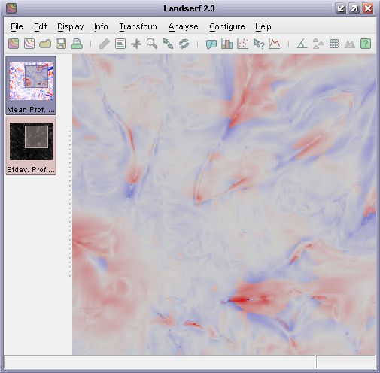Open the Help menu
This screenshot has width=380, height=373.
[263, 26]
